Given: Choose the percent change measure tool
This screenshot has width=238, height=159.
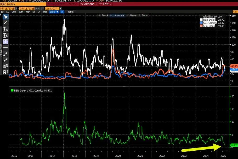Looking at the screenshot, I should click(5, 29).
